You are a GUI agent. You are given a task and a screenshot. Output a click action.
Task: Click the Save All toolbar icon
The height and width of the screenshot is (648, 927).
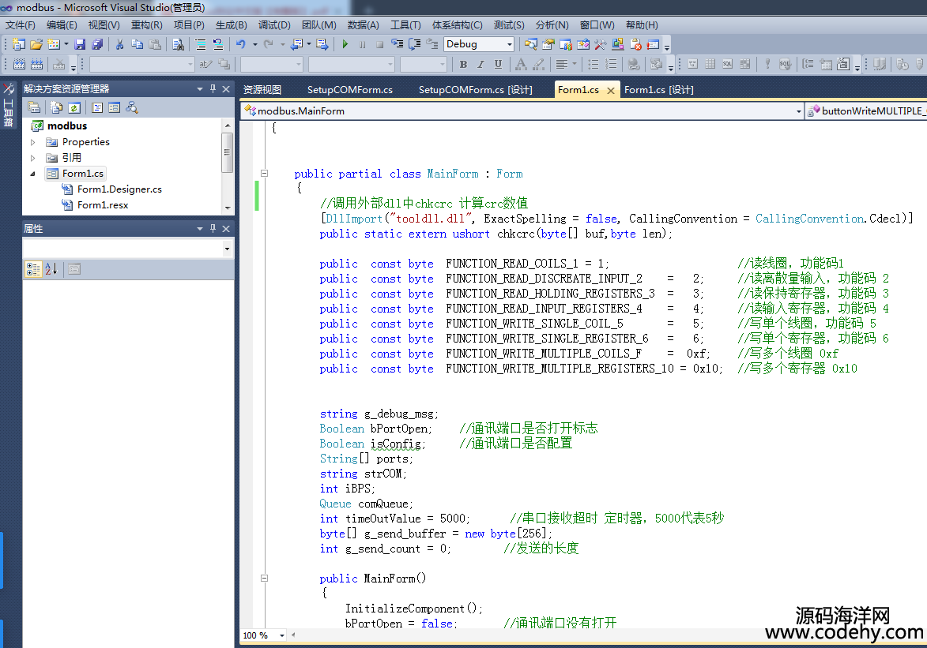98,44
